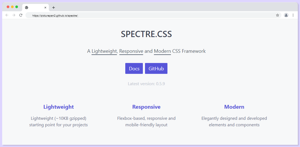Click the underlined Responsive word in the tagline
This screenshot has height=147, width=300.
tap(131, 51)
